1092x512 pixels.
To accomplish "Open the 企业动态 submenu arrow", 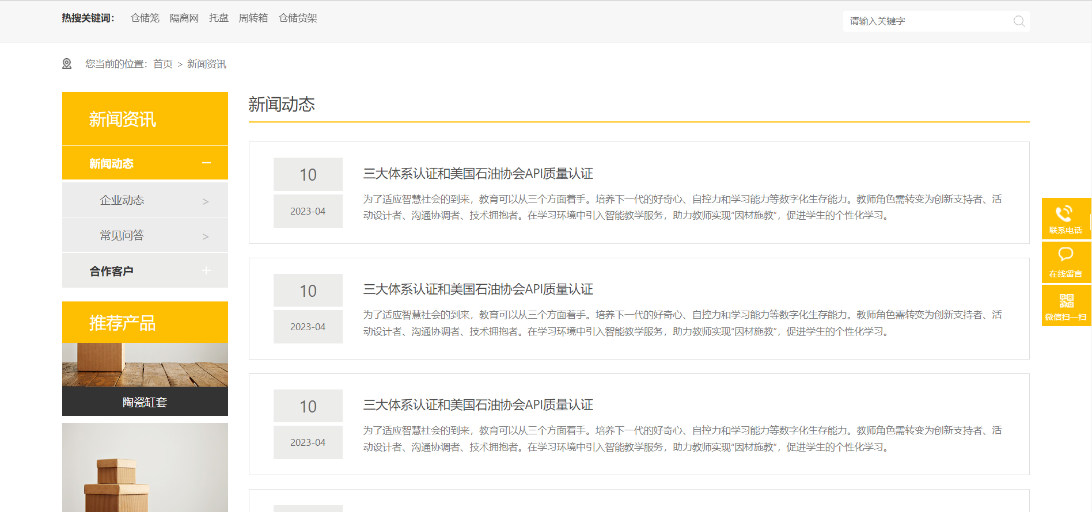I will [x=206, y=201].
